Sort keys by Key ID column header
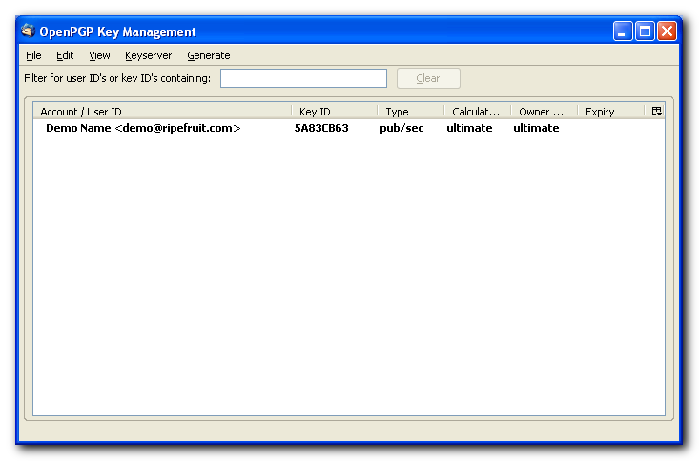This screenshot has height=461, width=699. [334, 112]
